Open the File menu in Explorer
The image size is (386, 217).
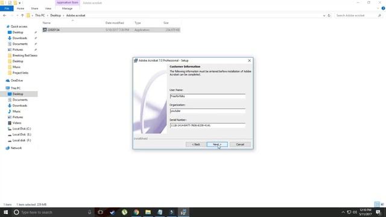(x=7, y=8)
